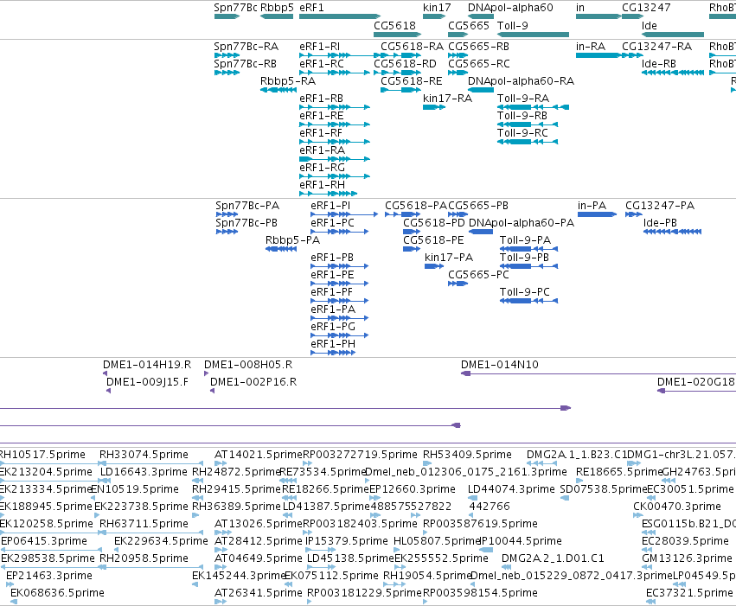Screen dimensions: 736x606
Task: Select the DME1-014N10 BAC label
Action: pyautogui.click(x=499, y=365)
